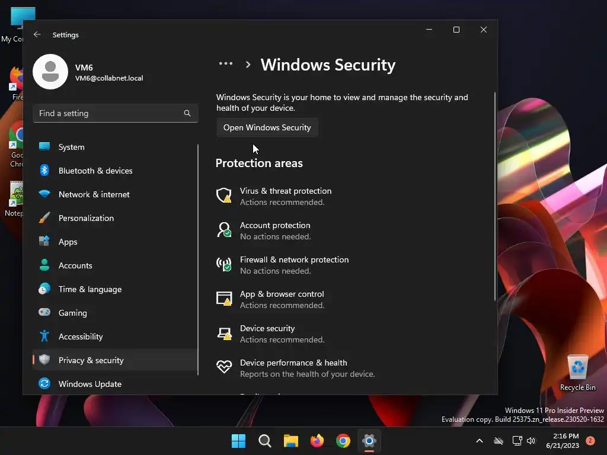This screenshot has width=607, height=455.
Task: Select Apps in the sidebar
Action: pyautogui.click(x=116, y=242)
